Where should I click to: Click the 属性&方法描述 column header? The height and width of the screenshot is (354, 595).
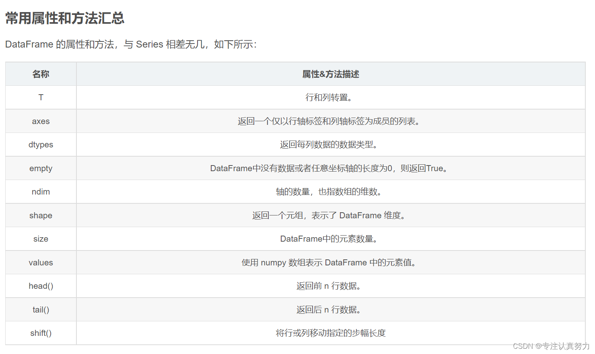[331, 74]
